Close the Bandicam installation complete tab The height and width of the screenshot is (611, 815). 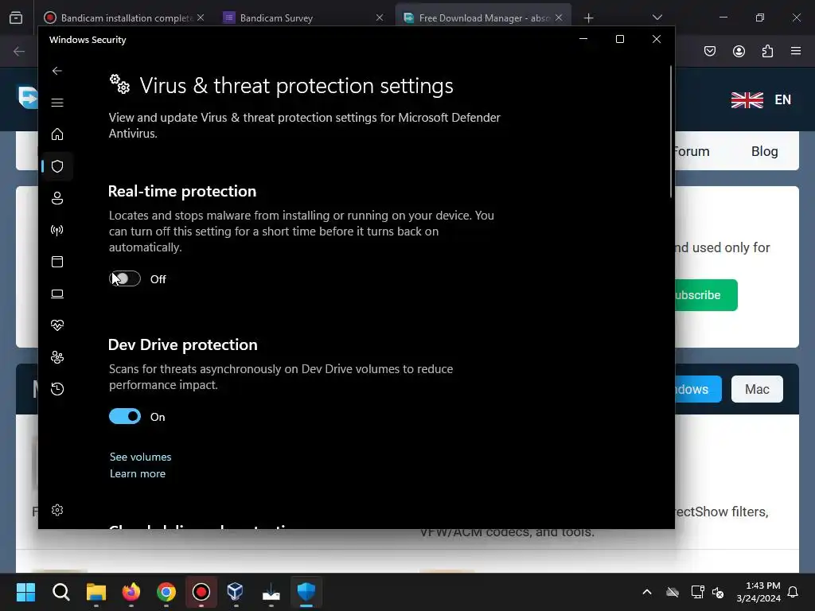coord(201,18)
